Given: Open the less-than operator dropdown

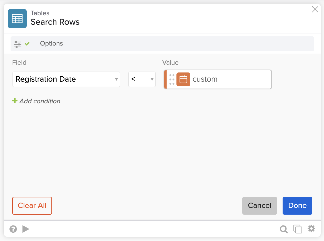Looking at the screenshot, I should pos(142,79).
